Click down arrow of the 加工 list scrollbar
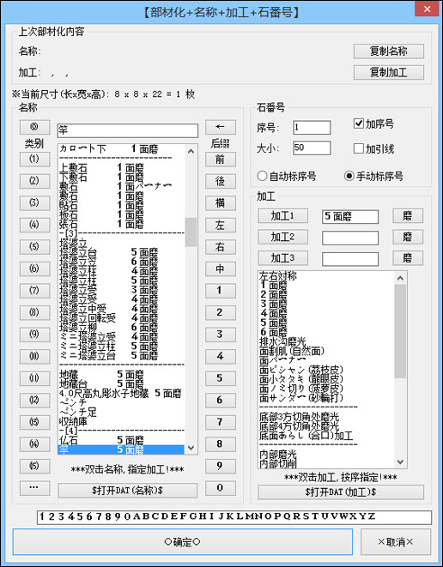Viewport: 443px width, 567px height. [x=400, y=461]
